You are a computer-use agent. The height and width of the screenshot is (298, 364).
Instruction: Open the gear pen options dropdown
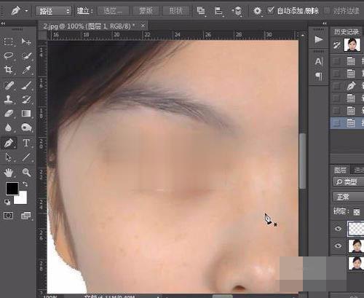[258, 11]
